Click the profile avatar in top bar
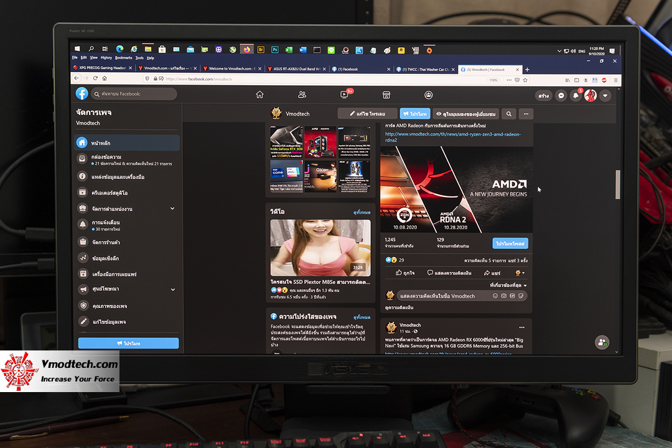Screen dimensions: 672x448 click(590, 96)
